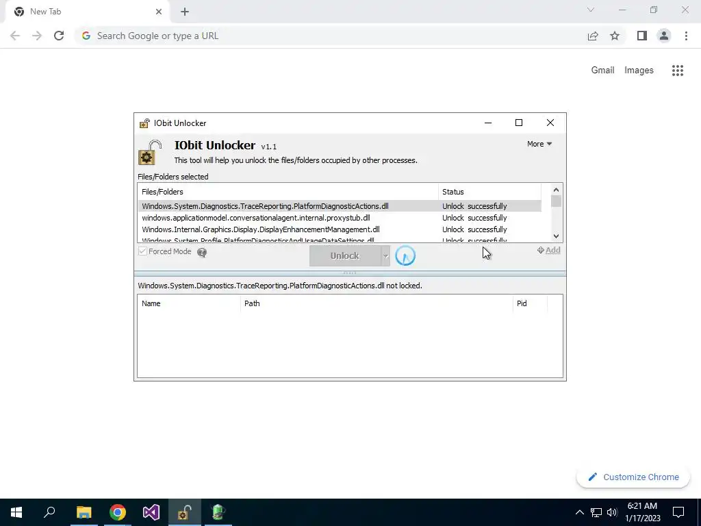Click the file list scrollbar thumb
This screenshot has height=526, width=701.
click(x=556, y=201)
